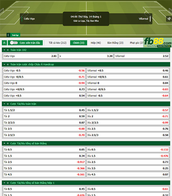Star the Châu Á Handicap market
This screenshot has height=196, width=172.
point(8,64)
